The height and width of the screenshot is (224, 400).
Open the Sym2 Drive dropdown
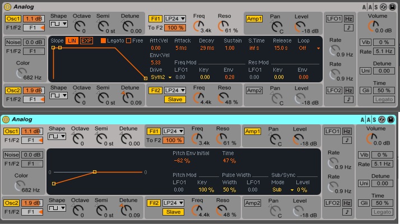pyautogui.click(x=161, y=77)
